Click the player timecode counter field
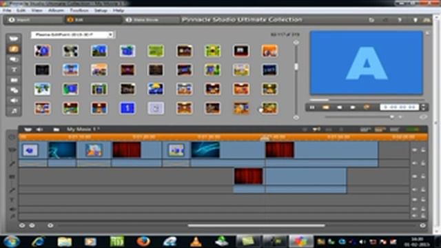Screen dimensions: 441x248 (400, 107)
